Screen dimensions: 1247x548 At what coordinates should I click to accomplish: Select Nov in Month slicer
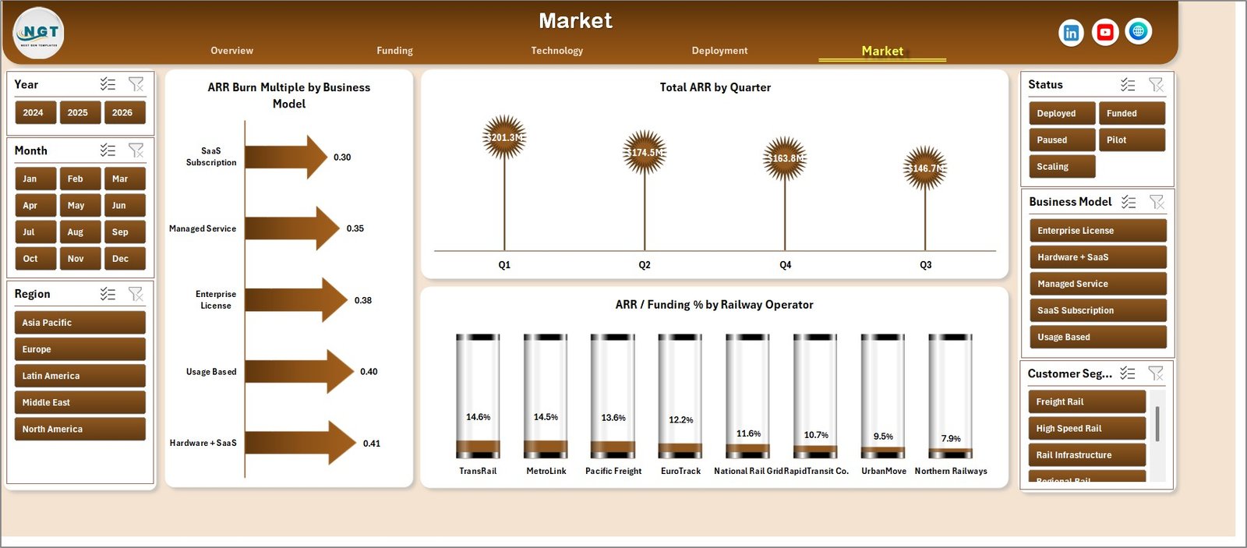79,258
